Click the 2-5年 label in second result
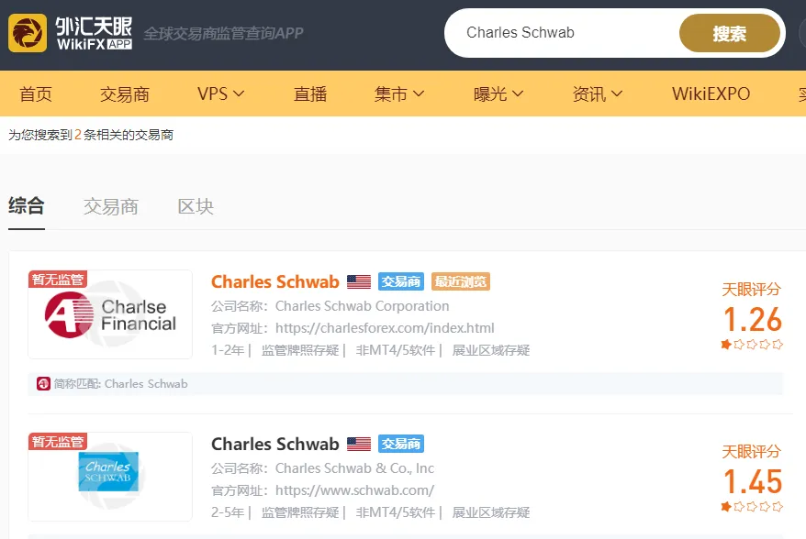Screen dimensions: 806x539 click(228, 512)
